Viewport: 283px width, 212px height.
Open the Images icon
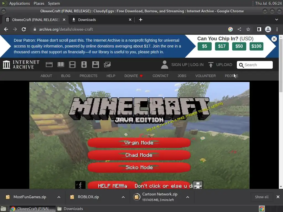(107, 65)
